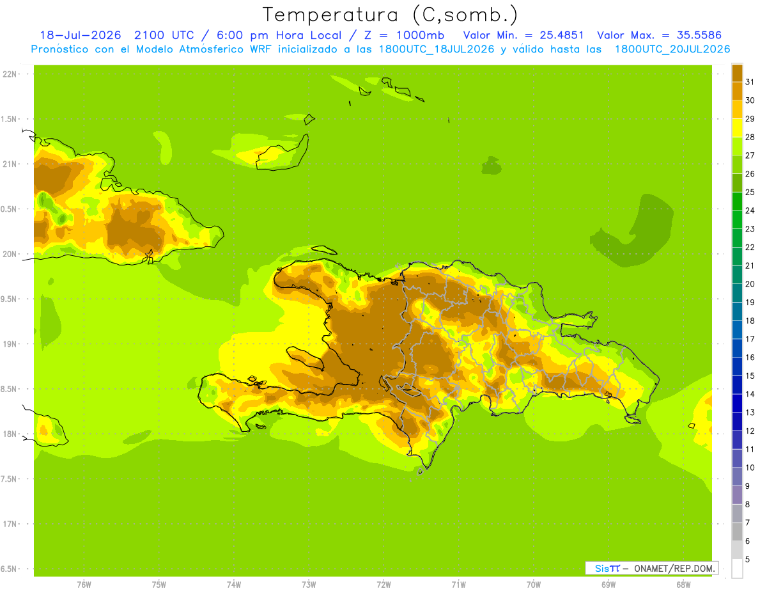Click legend swatch between 28 and 29

(737, 128)
